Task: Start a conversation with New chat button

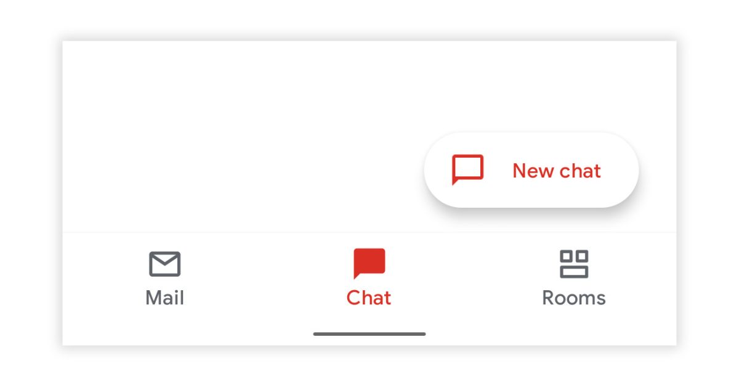Action: (x=531, y=170)
